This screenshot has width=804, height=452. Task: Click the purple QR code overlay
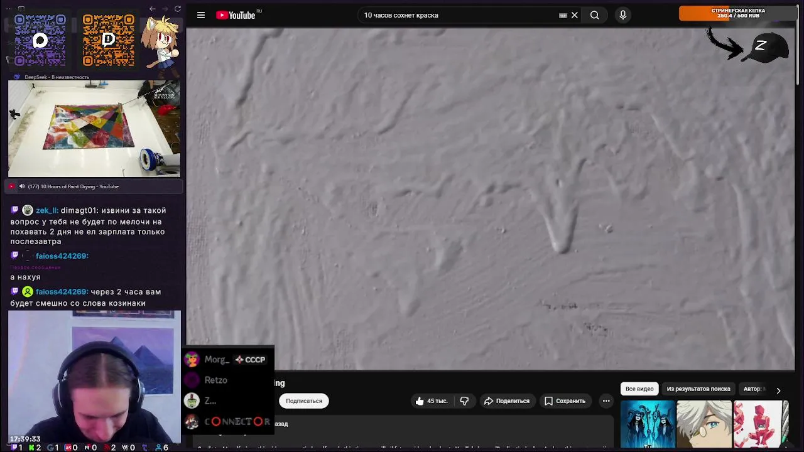(40, 40)
